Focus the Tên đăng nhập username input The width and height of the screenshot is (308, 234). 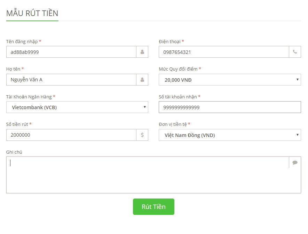coord(71,52)
